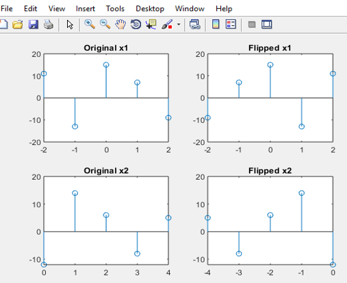
Task: Select the Pan hand tool
Action: pos(120,24)
